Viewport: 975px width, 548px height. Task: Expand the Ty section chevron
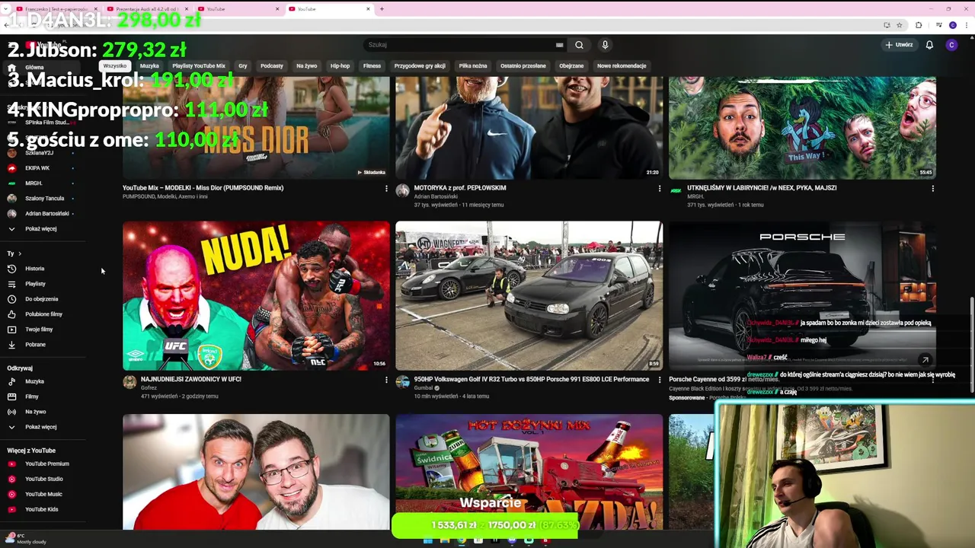tap(20, 253)
